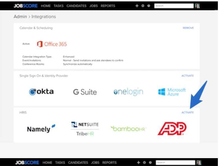Image resolution: width=219 pixels, height=166 pixels.
Task: Open TASKS in the bottom navigation bar
Action: [60, 163]
